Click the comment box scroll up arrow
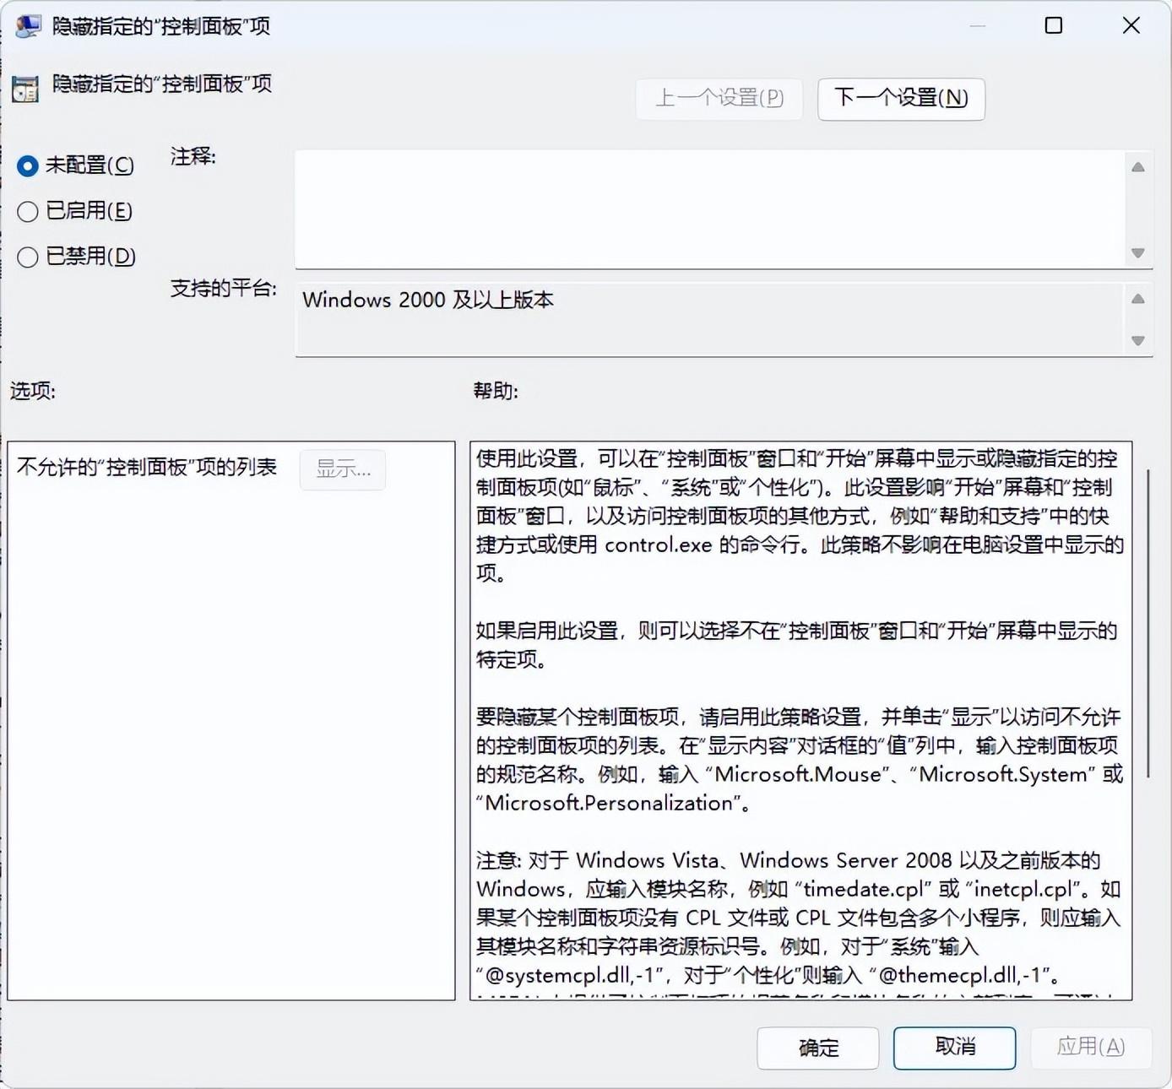This screenshot has height=1089, width=1172. (x=1138, y=167)
